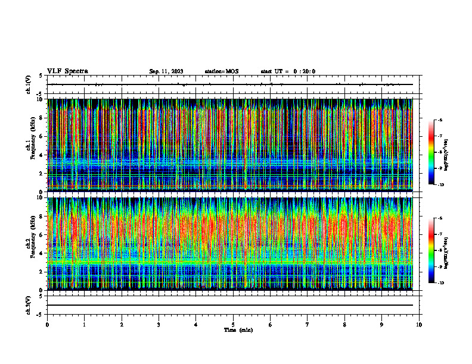
Task: Click the "VLF Spectra" plot title
Action: pyautogui.click(x=67, y=71)
